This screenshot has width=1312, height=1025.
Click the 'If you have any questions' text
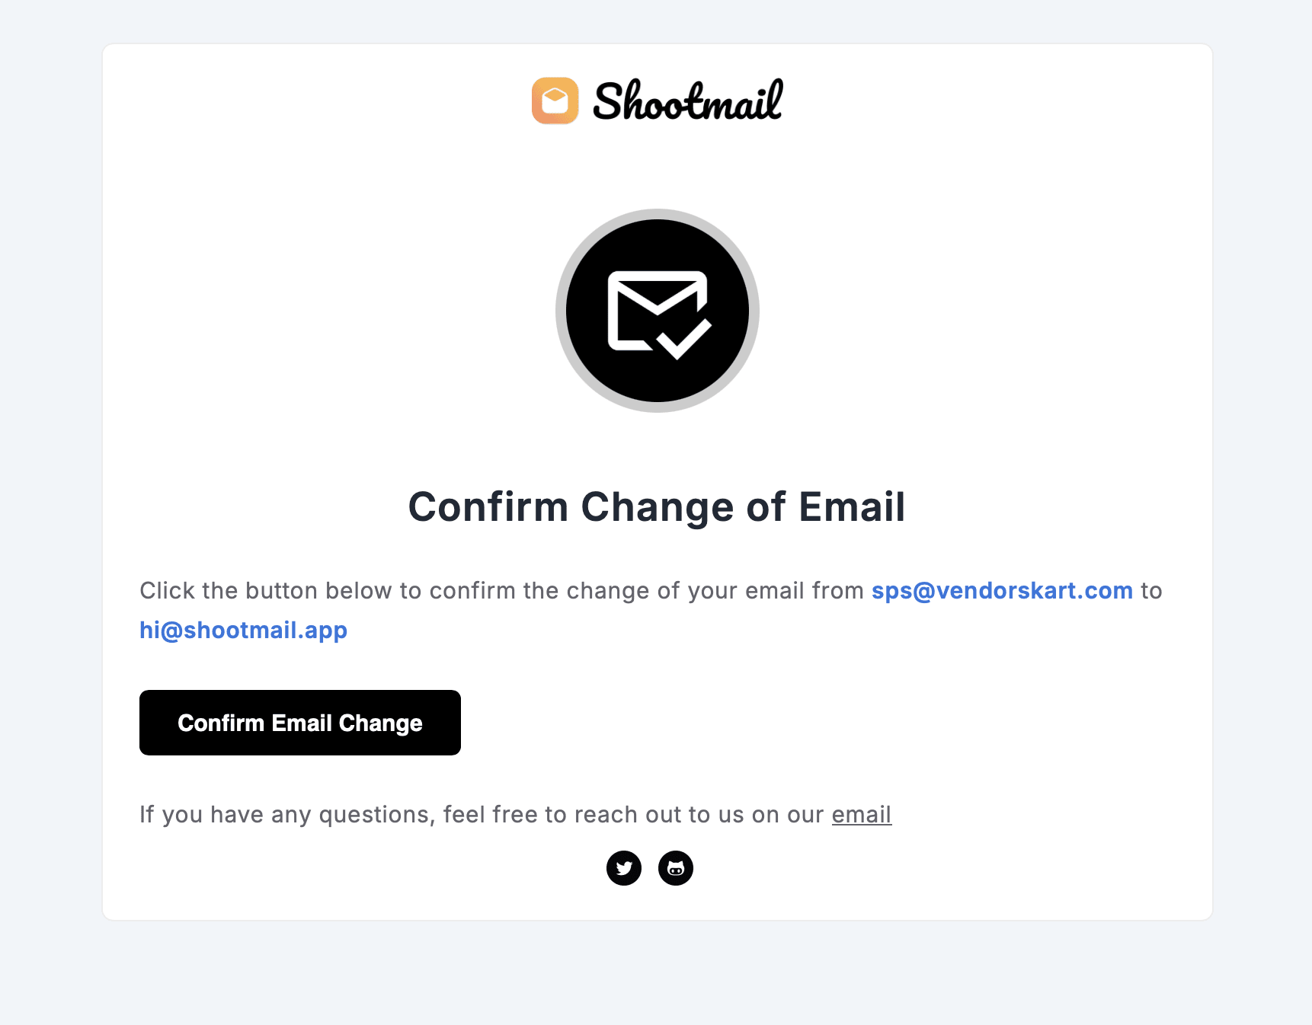515,815
